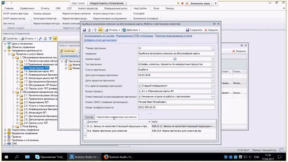Open 'Каналы продаж' ribbon command
The image size is (288, 162).
click(x=42, y=13)
